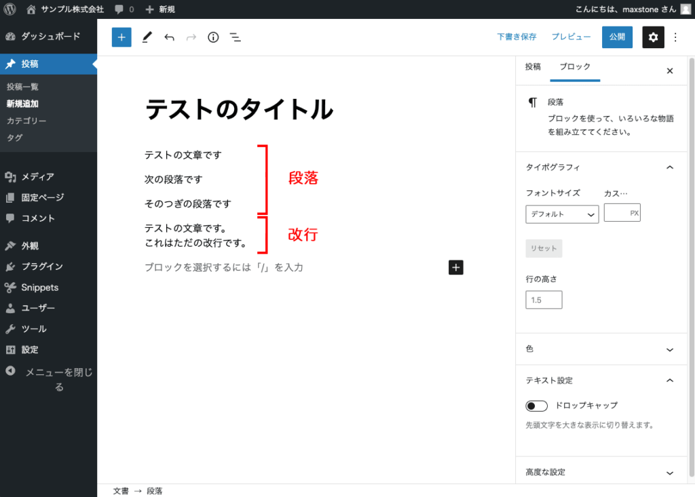Click the 公開 publish button
The width and height of the screenshot is (695, 497).
tap(617, 37)
